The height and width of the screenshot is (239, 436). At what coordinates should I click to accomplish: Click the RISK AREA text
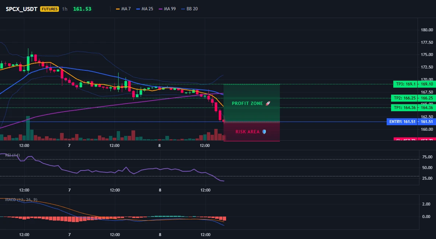pyautogui.click(x=247, y=131)
